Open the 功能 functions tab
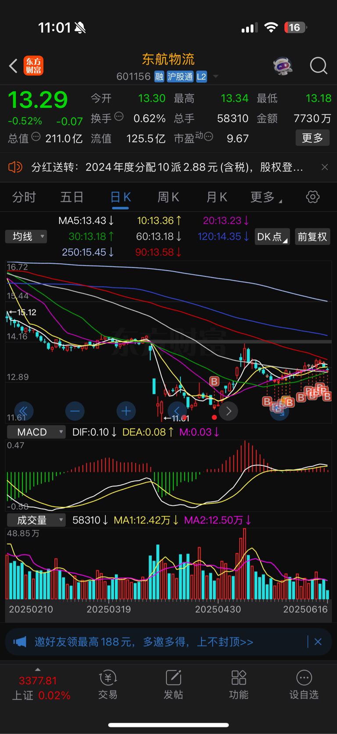Image resolution: width=337 pixels, height=734 pixels. (x=239, y=684)
